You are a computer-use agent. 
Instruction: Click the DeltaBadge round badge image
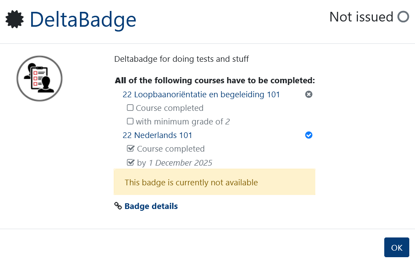[40, 78]
